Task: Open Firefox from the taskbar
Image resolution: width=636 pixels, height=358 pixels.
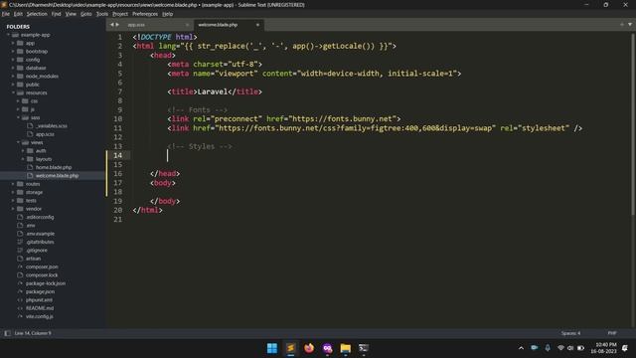Action: [x=309, y=348]
